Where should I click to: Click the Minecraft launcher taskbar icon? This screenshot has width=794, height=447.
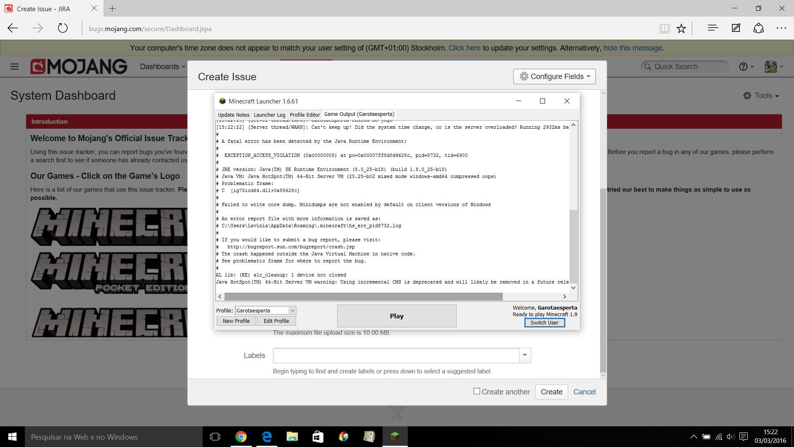click(395, 437)
